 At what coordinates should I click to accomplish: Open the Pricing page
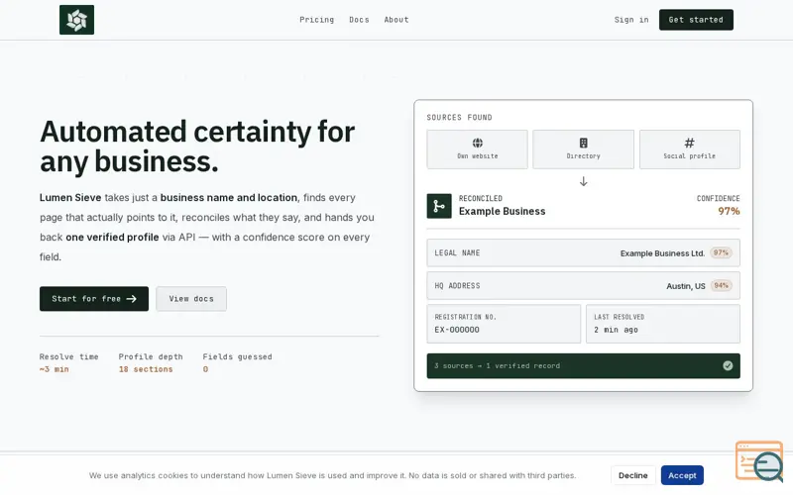316,20
